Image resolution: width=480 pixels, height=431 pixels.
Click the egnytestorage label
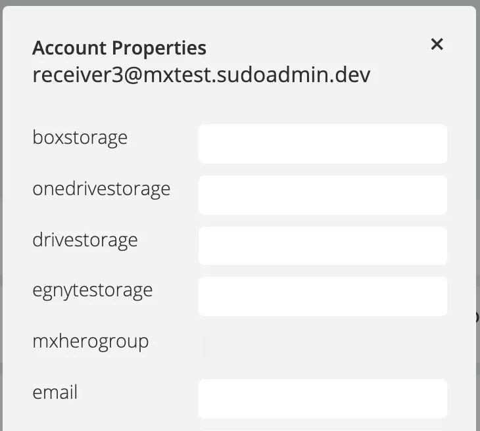coord(92,290)
